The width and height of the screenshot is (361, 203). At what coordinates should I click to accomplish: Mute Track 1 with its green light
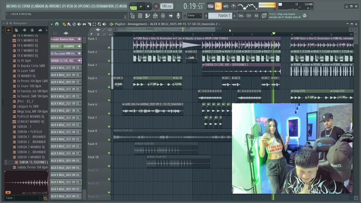[109, 48]
